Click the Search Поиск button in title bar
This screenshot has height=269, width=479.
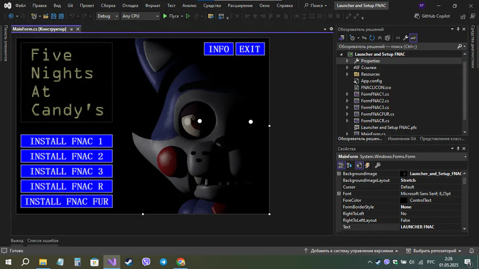(315, 5)
